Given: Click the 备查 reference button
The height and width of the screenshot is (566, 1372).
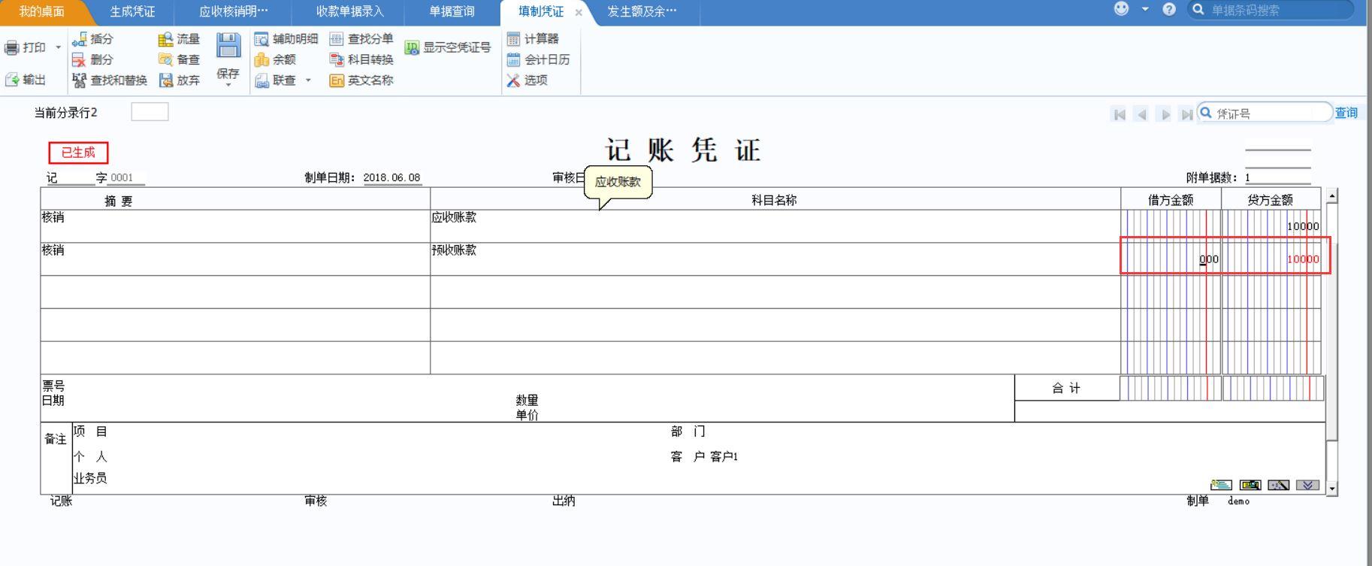Looking at the screenshot, I should pyautogui.click(x=179, y=59).
